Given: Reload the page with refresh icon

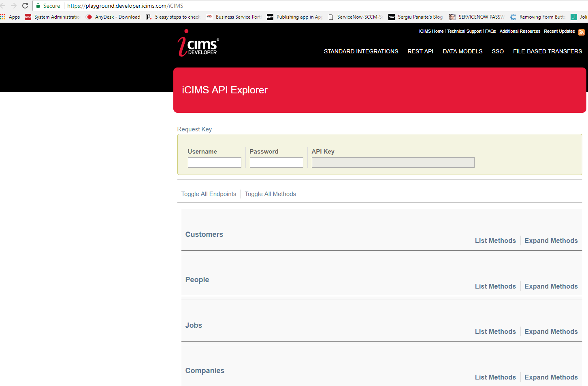Looking at the screenshot, I should (25, 6).
